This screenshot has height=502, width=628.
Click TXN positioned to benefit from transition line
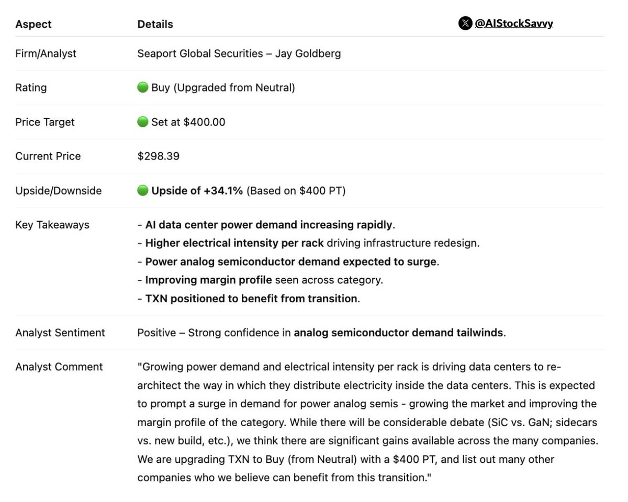point(249,299)
